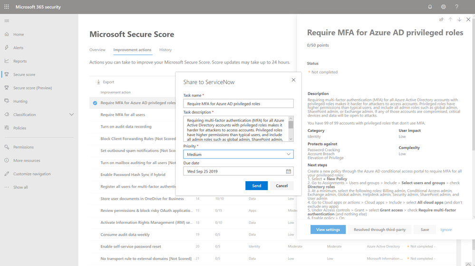Click the Reports chart icon
Viewport: 475px width, 266px height.
coord(7,61)
